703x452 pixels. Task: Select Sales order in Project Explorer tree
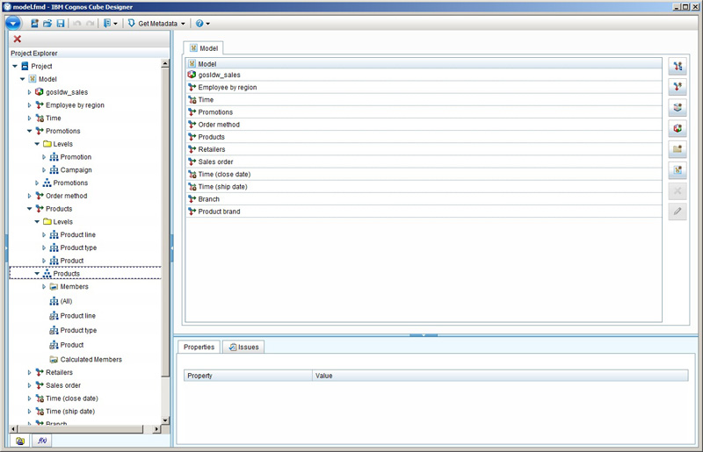pyautogui.click(x=63, y=385)
